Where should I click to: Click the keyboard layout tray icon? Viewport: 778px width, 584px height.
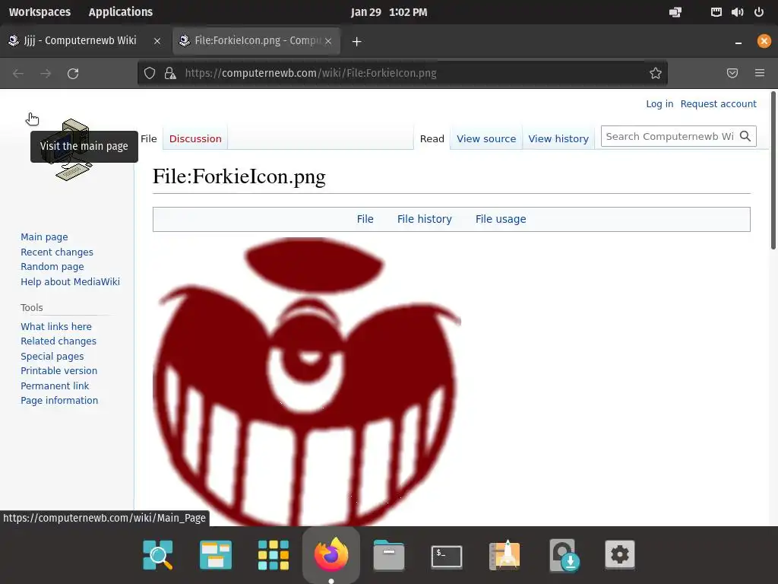(x=716, y=12)
